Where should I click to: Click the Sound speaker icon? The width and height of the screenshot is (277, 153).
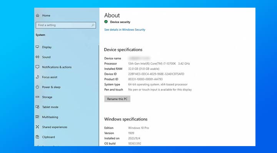37,57
